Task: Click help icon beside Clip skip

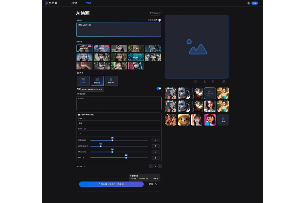Action: tap(85, 152)
